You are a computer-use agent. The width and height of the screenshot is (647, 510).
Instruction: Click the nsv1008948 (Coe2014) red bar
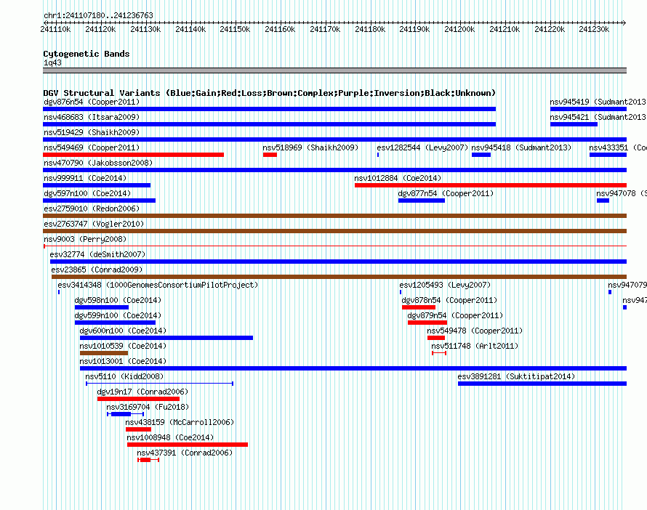(x=188, y=445)
